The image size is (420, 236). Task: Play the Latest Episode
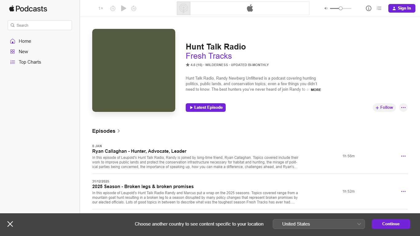coord(205,107)
